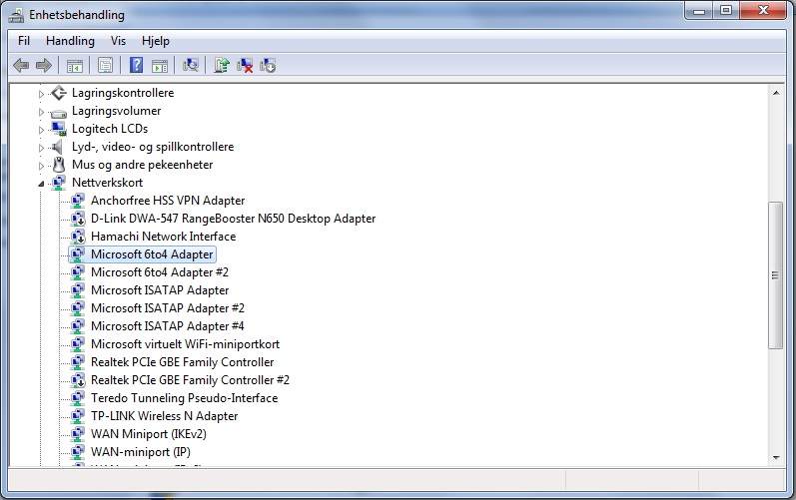Close the Enhetsbehandling window
796x500 pixels.
[x=763, y=11]
